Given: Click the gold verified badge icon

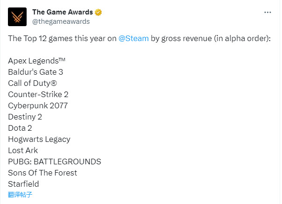Looking at the screenshot, I should coord(98,12).
